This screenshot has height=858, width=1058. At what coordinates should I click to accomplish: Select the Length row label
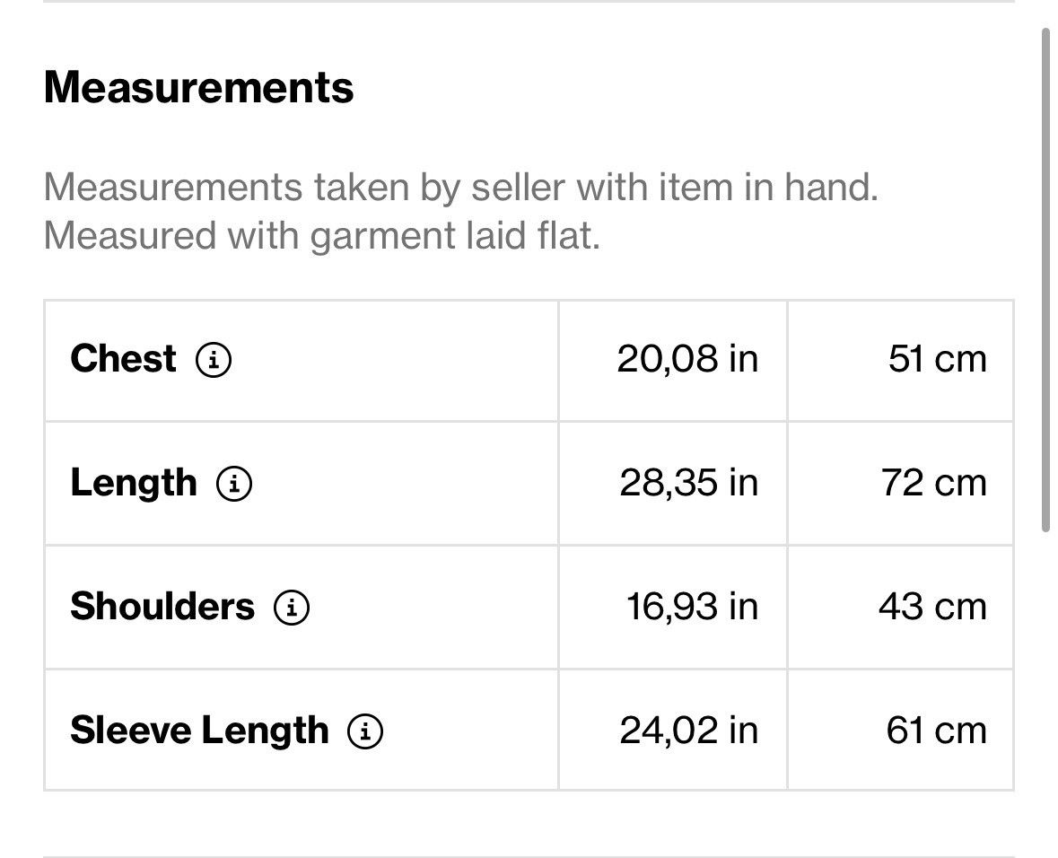pos(134,484)
